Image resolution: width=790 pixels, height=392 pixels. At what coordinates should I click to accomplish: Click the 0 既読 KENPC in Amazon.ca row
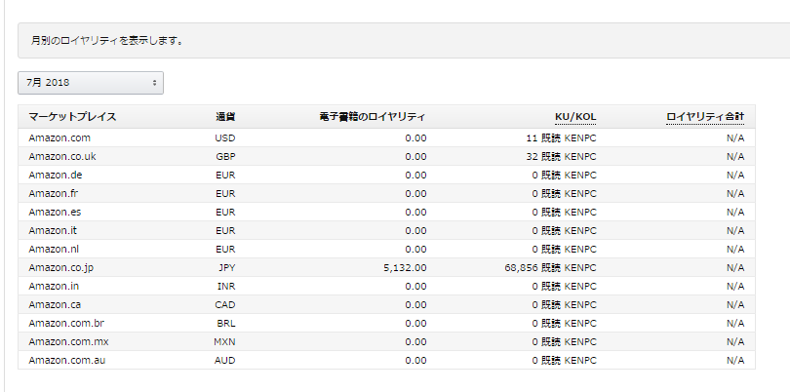[x=564, y=305]
